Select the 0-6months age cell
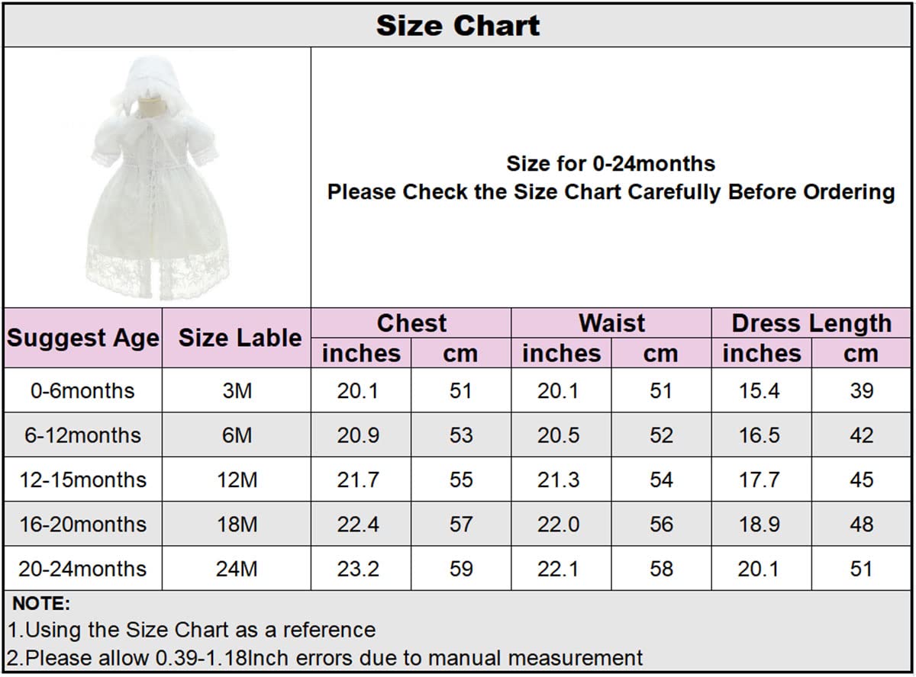Viewport: 916px width, 677px height. click(x=82, y=390)
